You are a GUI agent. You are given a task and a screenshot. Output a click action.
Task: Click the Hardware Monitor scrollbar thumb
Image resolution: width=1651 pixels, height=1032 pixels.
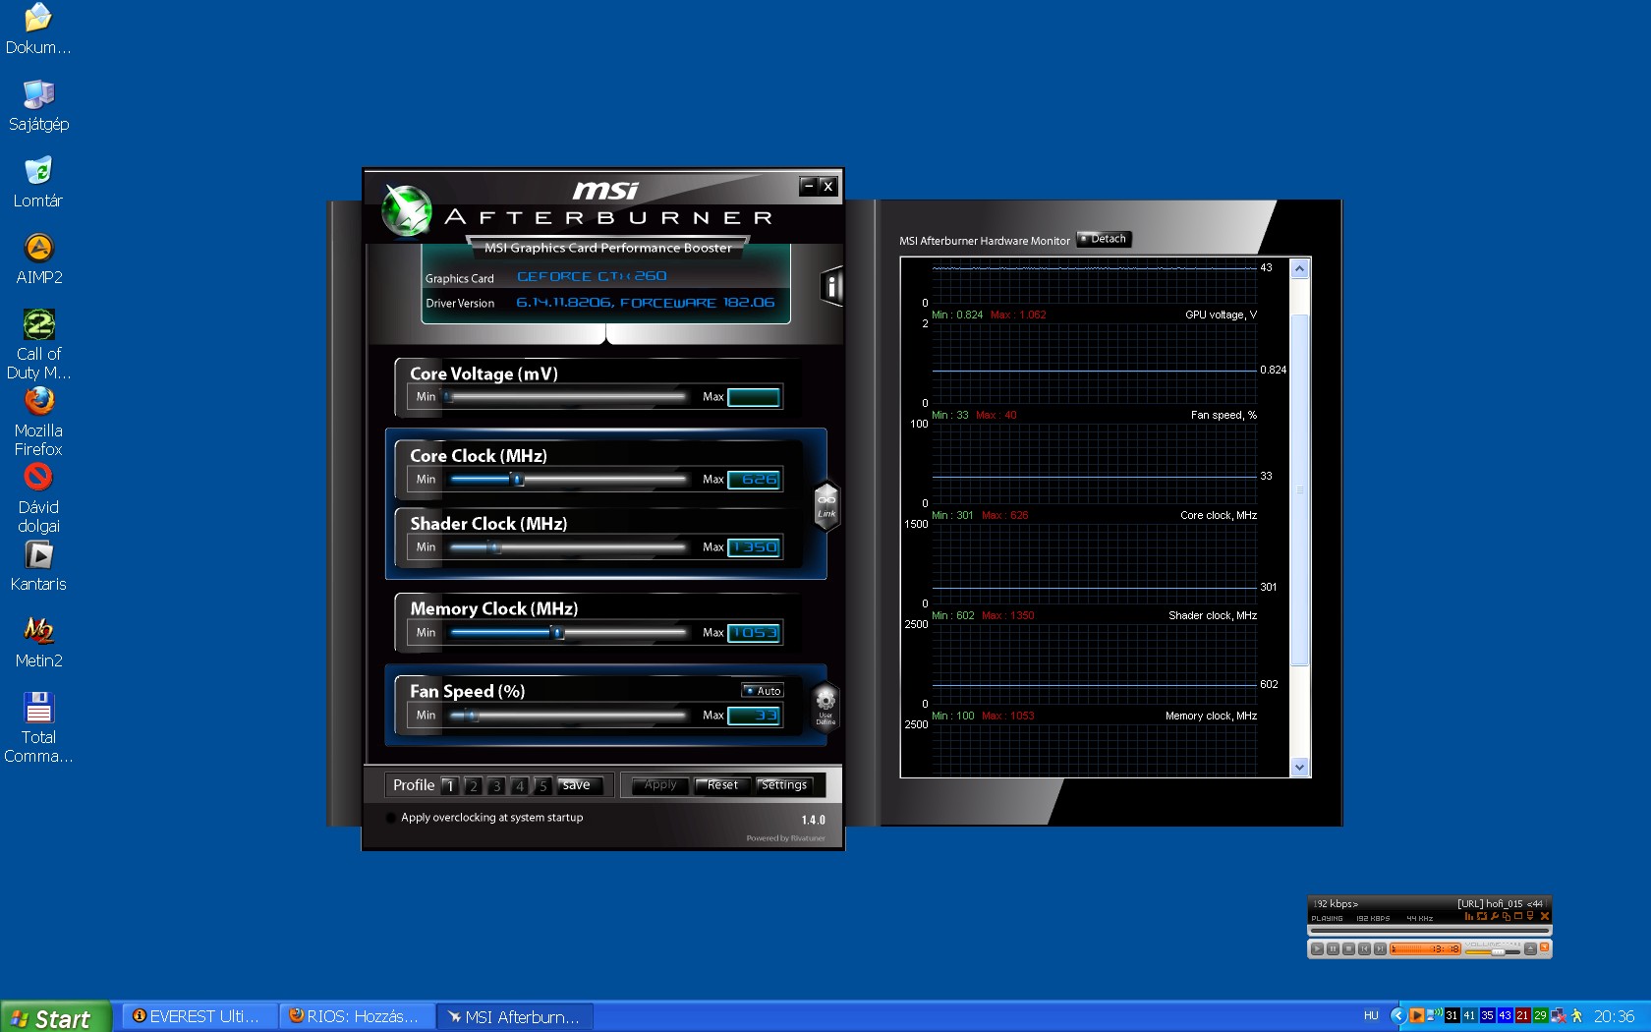[1300, 489]
